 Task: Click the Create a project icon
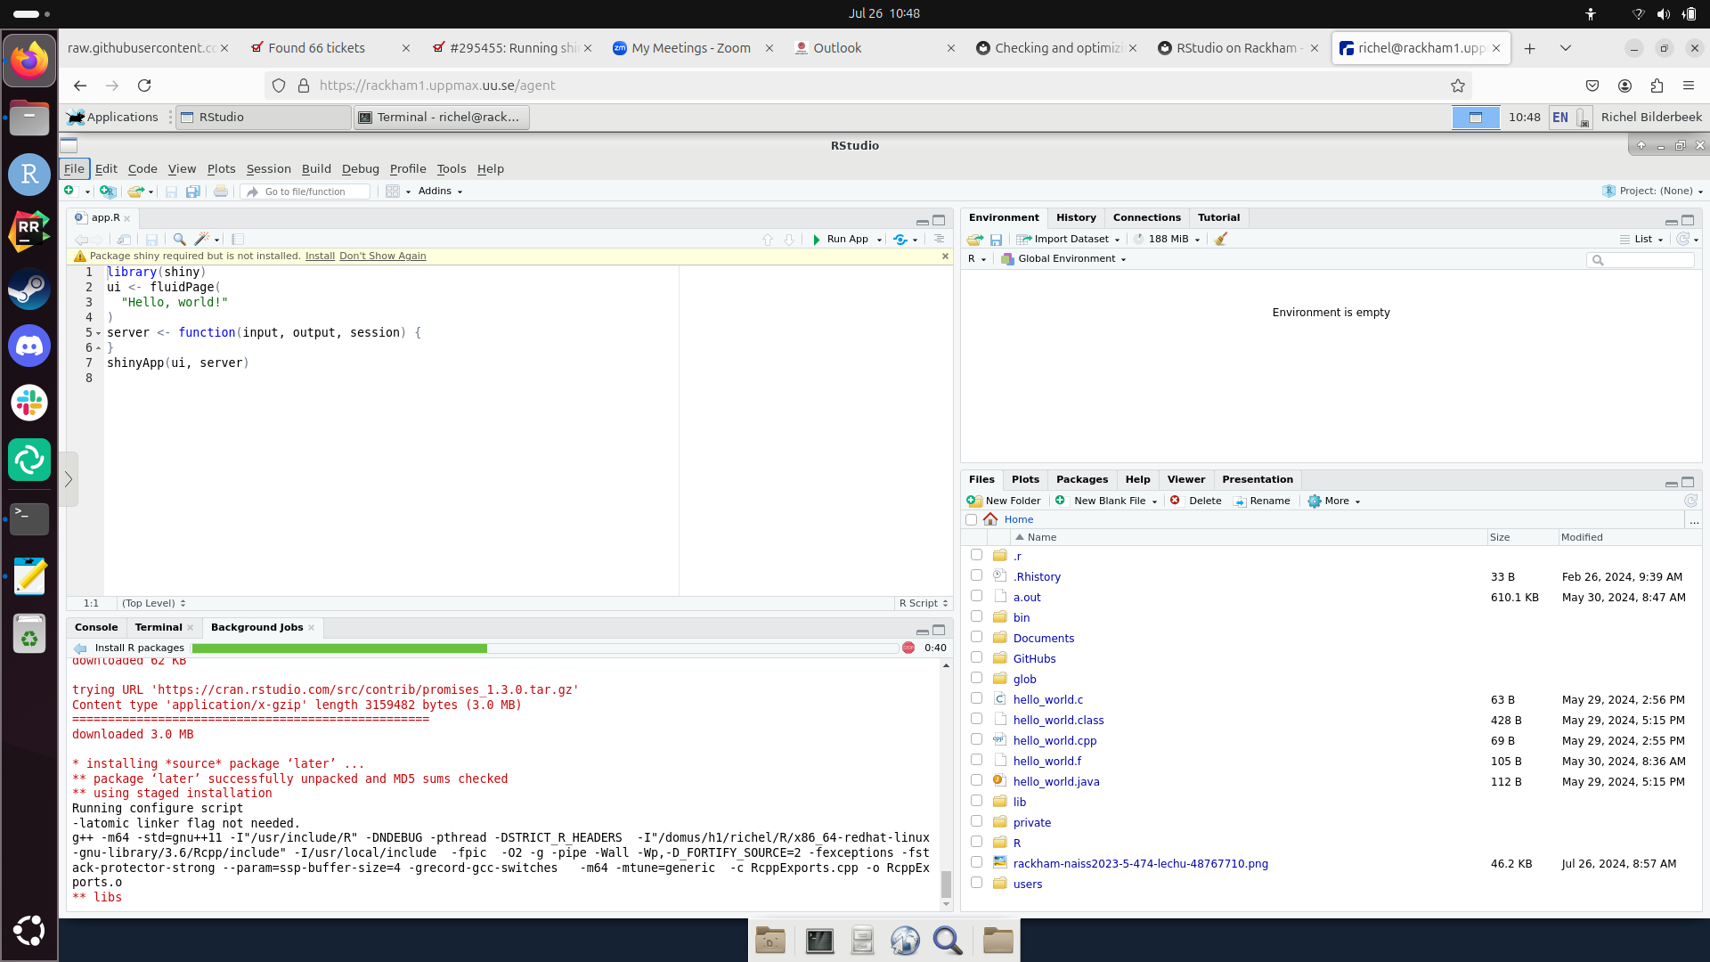point(108,191)
